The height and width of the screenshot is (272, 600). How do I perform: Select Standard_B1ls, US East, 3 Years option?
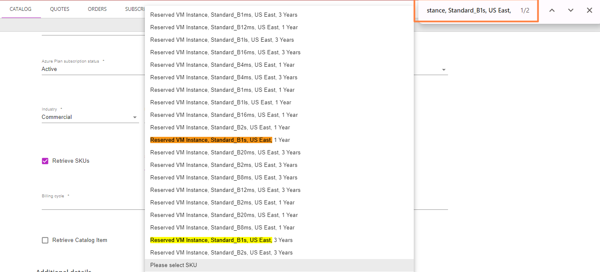[x=279, y=40]
